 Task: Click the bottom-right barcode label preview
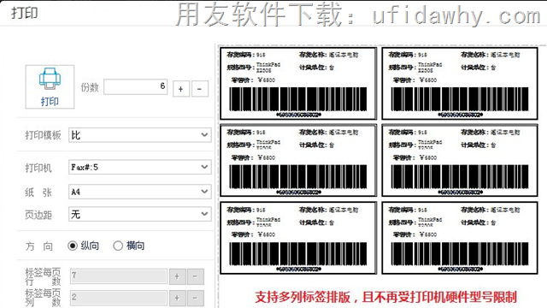[460, 238]
